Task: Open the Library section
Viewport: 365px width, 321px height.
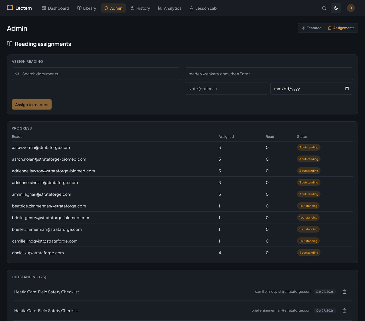Action: pyautogui.click(x=87, y=8)
